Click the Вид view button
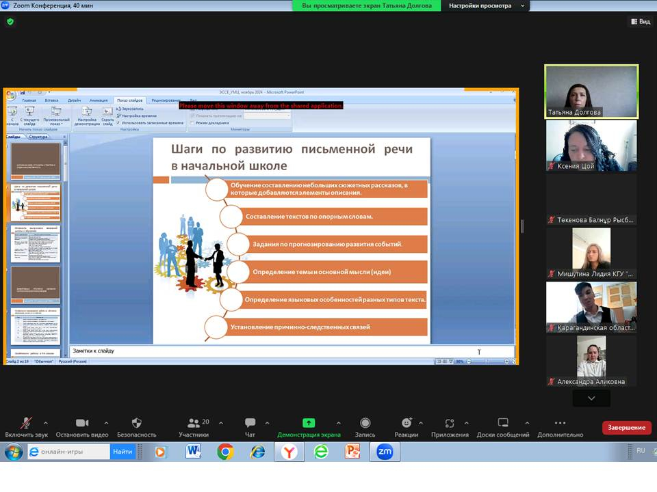This screenshot has height=492, width=657. tap(640, 22)
